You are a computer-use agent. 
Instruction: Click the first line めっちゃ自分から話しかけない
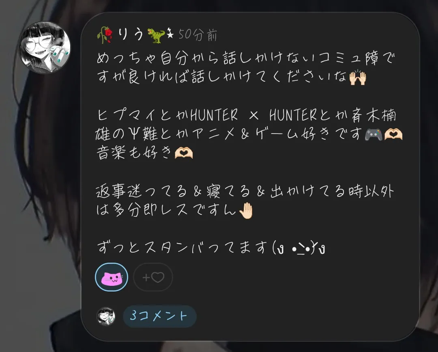(x=246, y=58)
